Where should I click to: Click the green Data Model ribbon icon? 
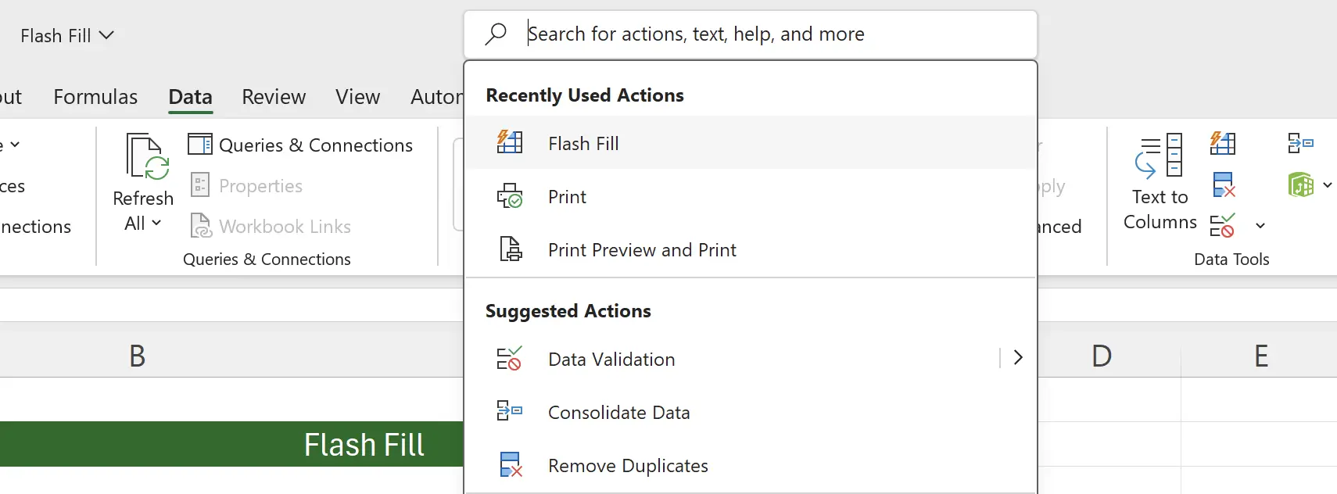point(1301,185)
